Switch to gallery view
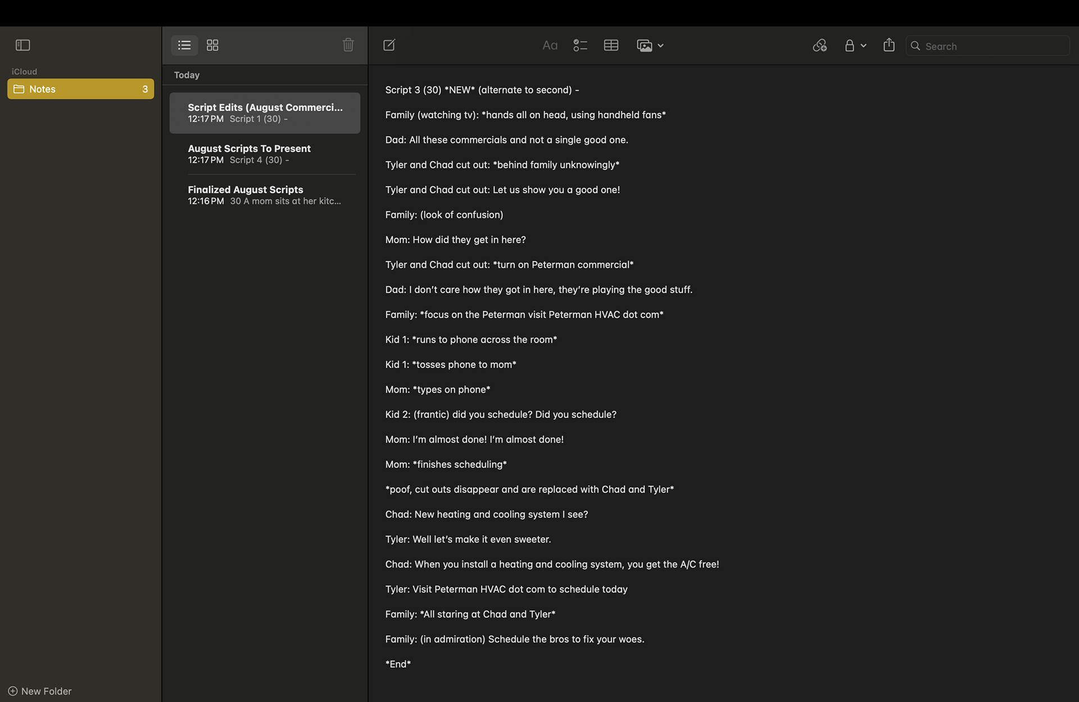The image size is (1079, 702). click(212, 45)
